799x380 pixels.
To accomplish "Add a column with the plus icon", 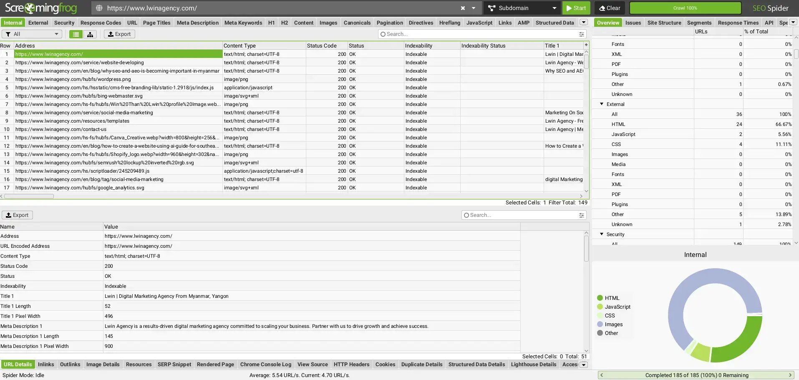I will 586,45.
